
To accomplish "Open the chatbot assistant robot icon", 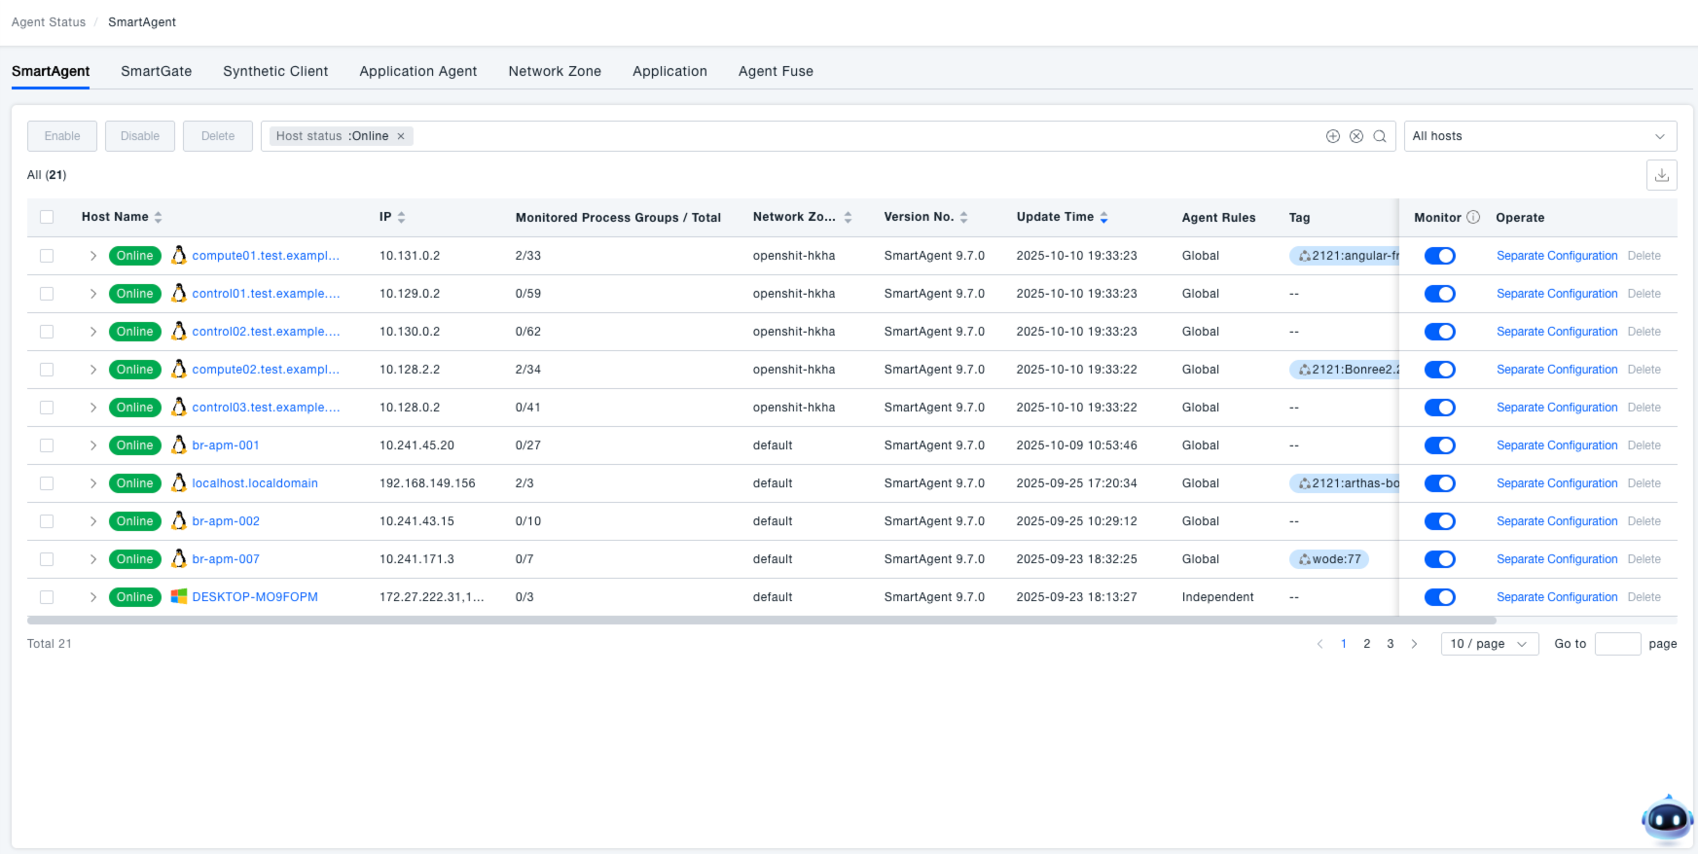I will (x=1666, y=819).
